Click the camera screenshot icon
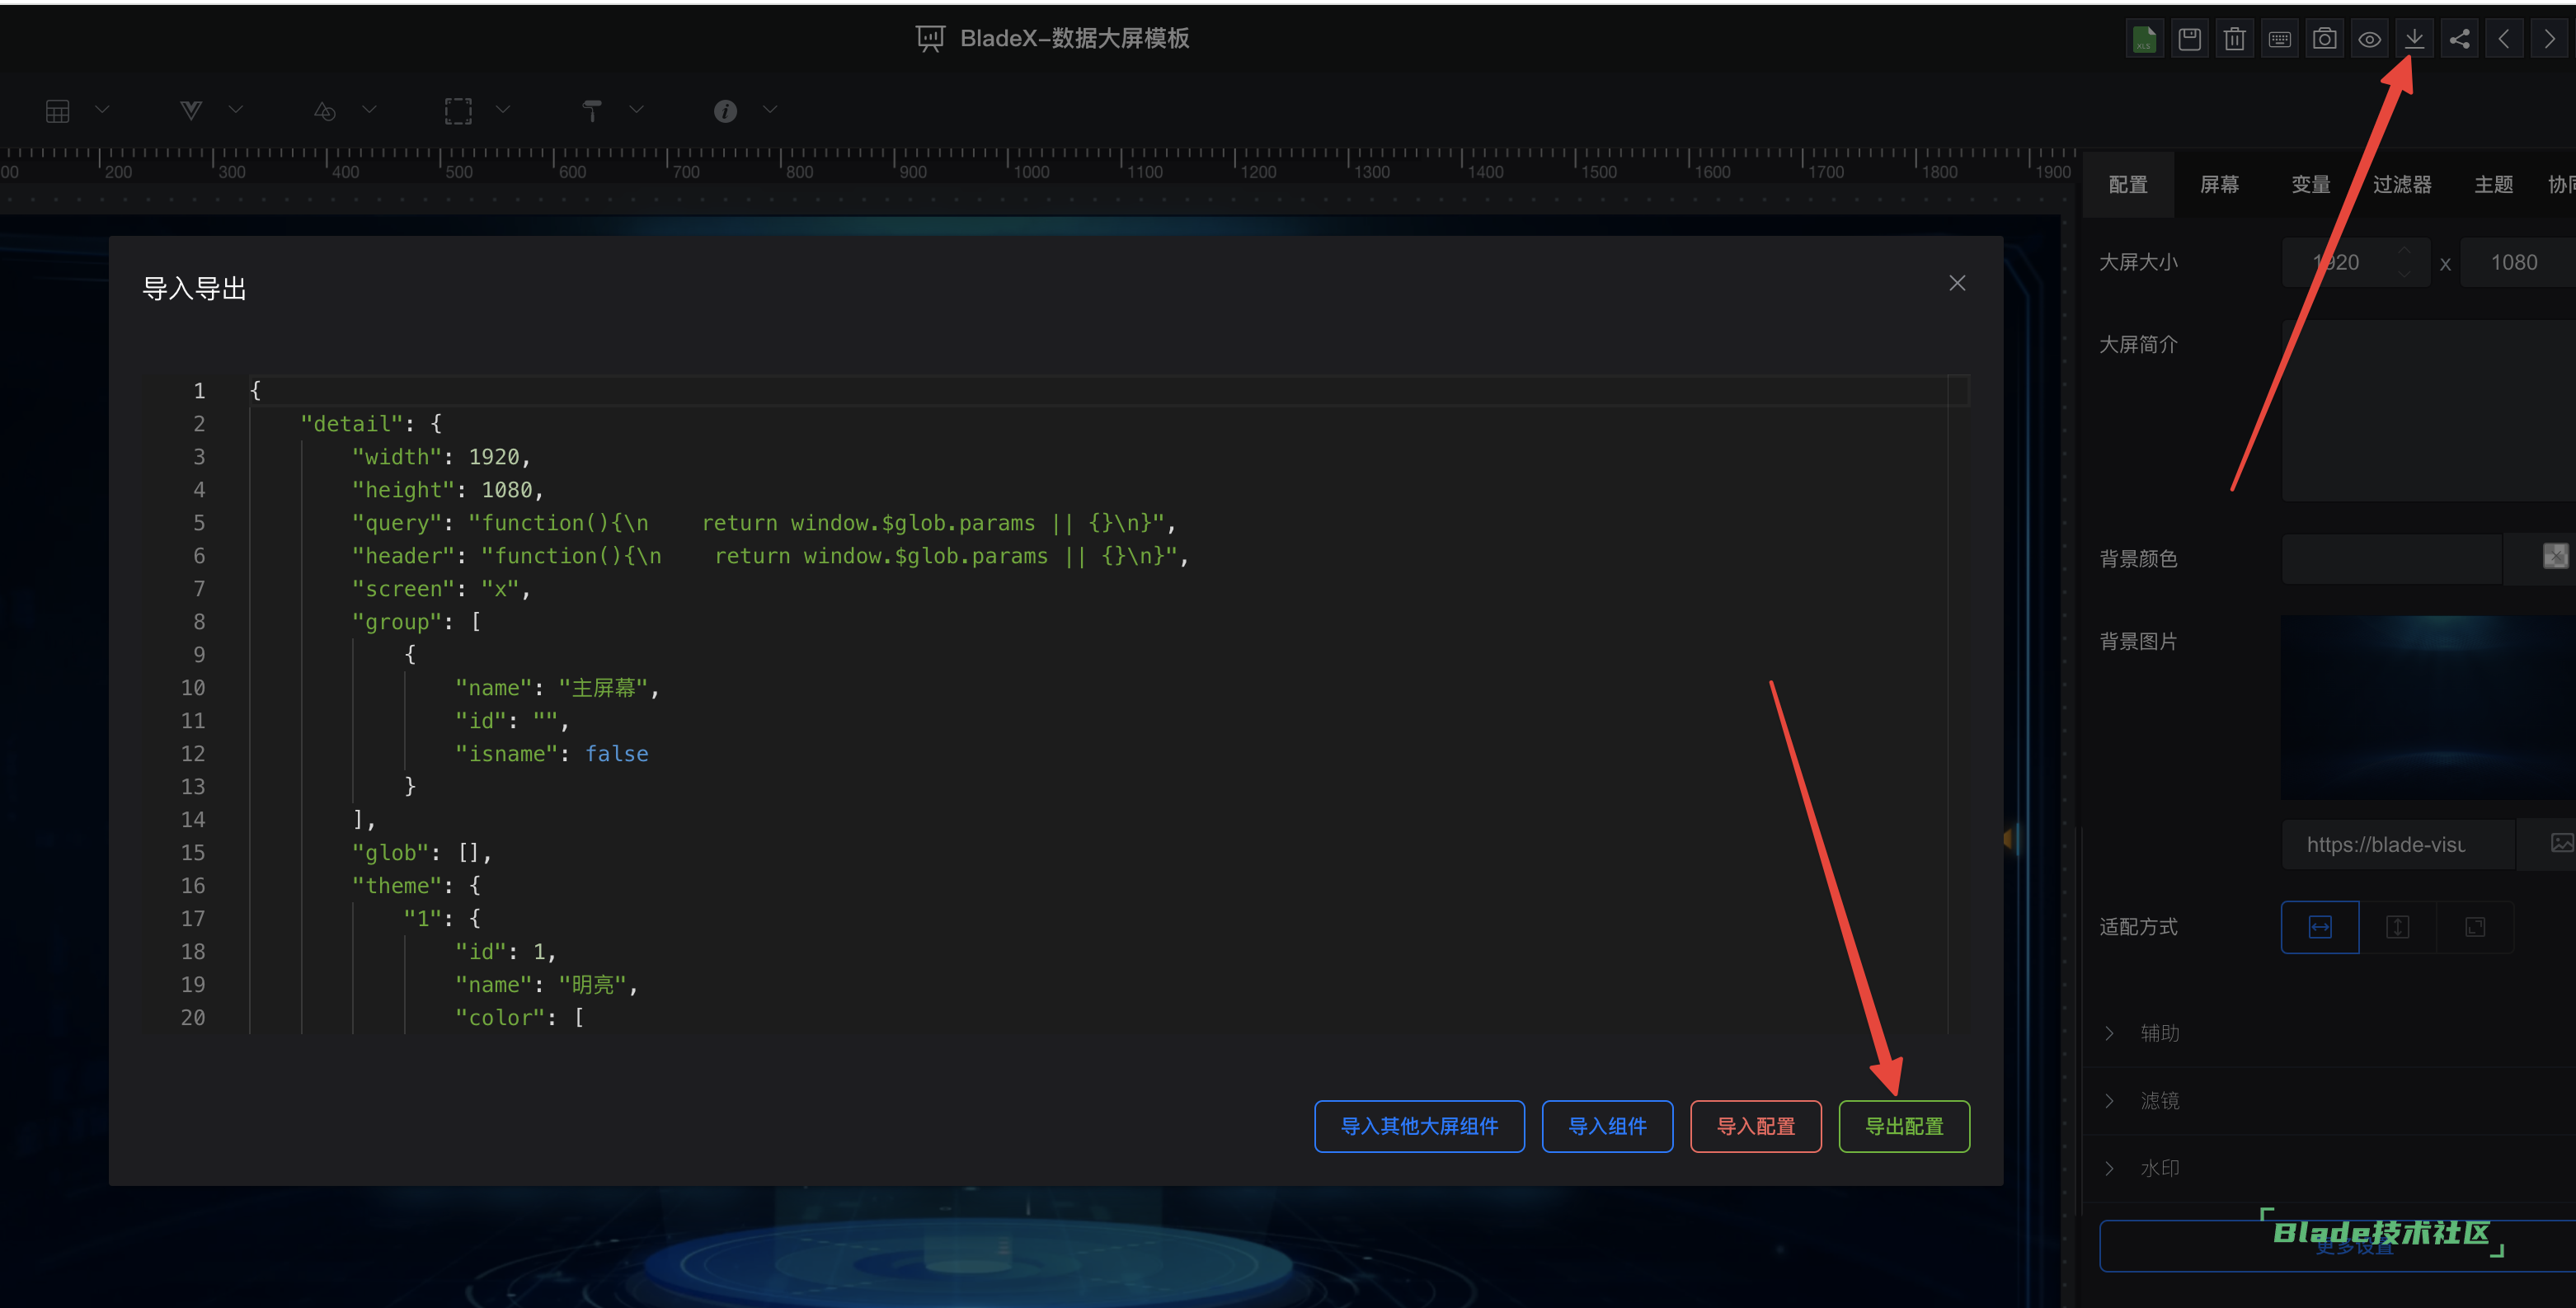 (x=2324, y=39)
